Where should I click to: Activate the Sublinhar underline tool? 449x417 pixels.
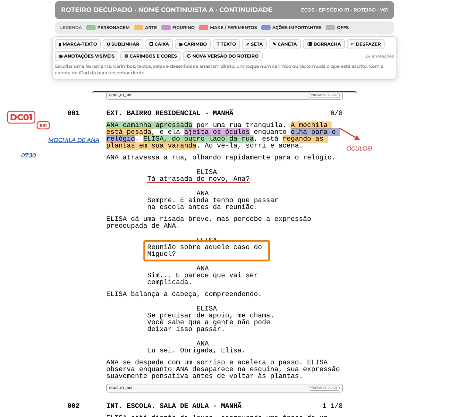pyautogui.click(x=123, y=44)
